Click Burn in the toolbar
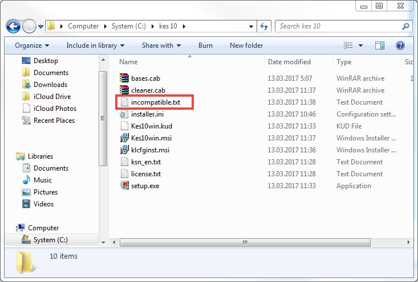Image resolution: width=418 pixels, height=282 pixels. coord(205,45)
